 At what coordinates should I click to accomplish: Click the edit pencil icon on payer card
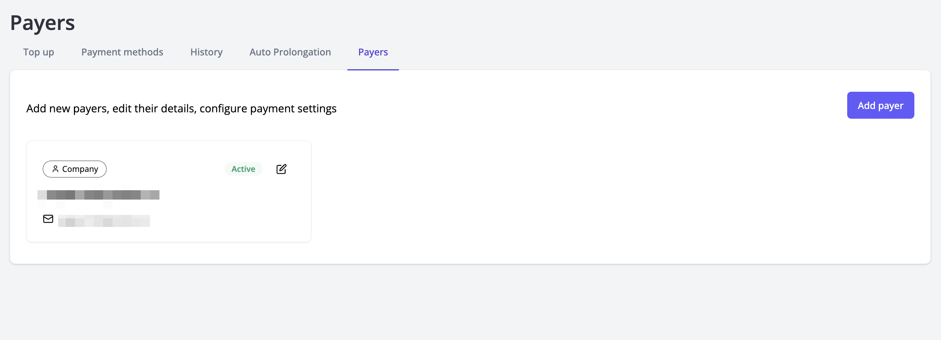(281, 169)
